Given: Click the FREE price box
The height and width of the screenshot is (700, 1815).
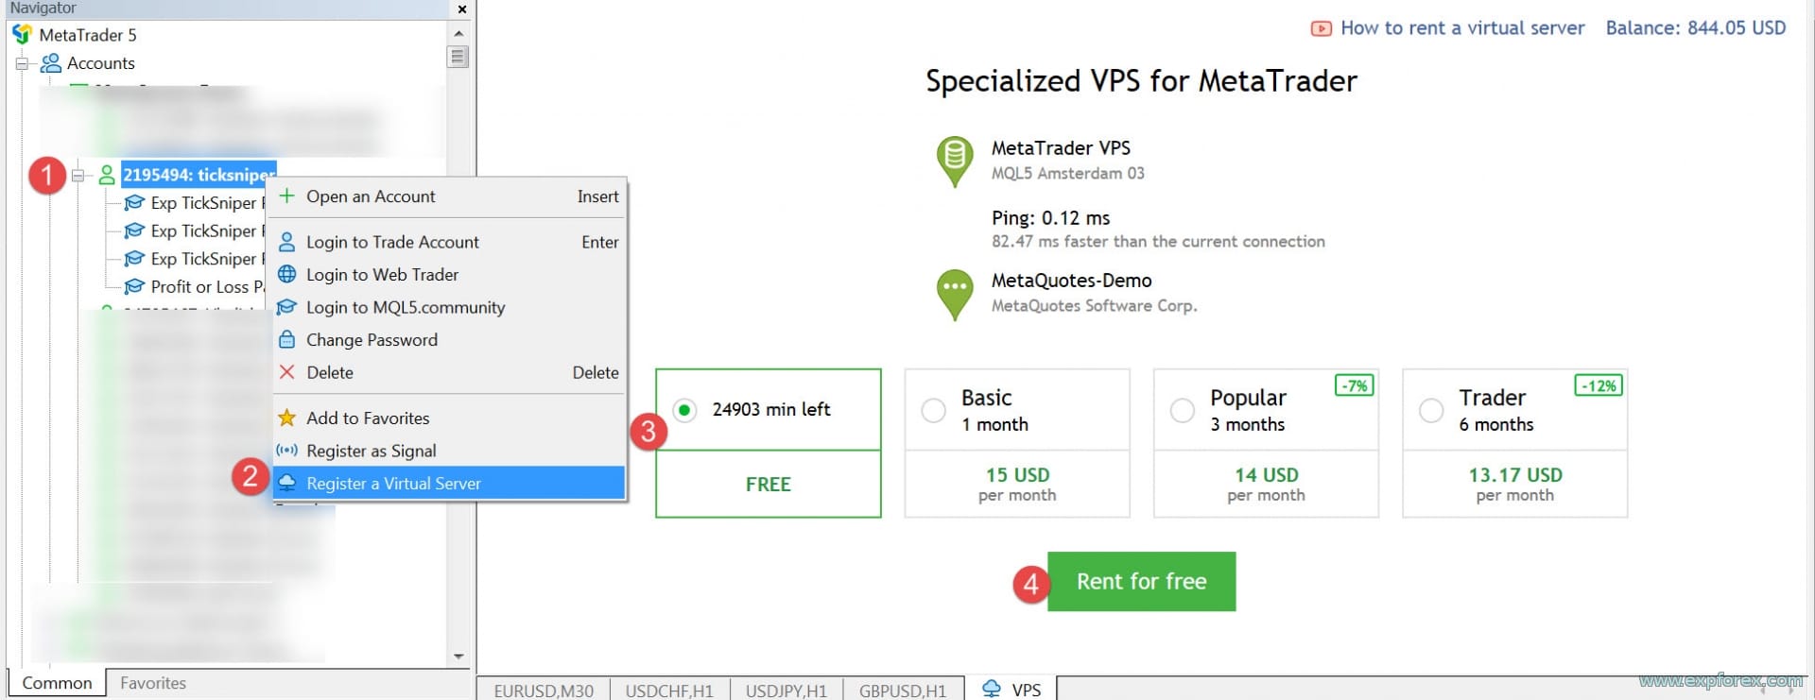Looking at the screenshot, I should click(x=769, y=484).
